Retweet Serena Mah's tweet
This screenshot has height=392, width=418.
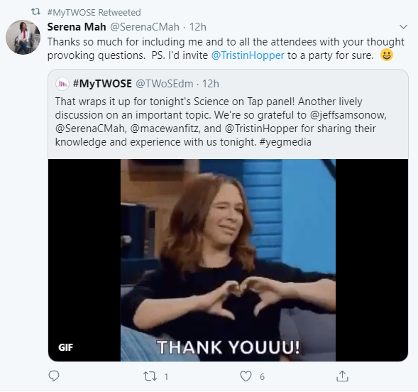coord(150,376)
